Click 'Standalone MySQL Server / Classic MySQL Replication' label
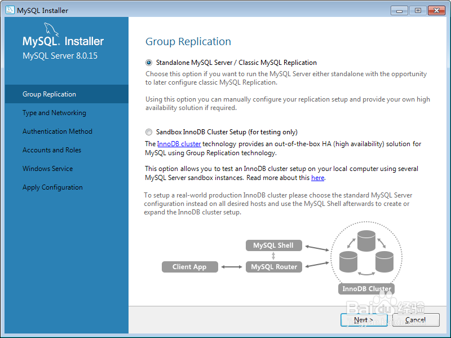Viewport: 451px width, 338px height. pyautogui.click(x=236, y=63)
